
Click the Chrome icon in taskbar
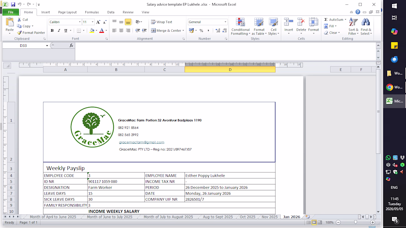click(389, 87)
